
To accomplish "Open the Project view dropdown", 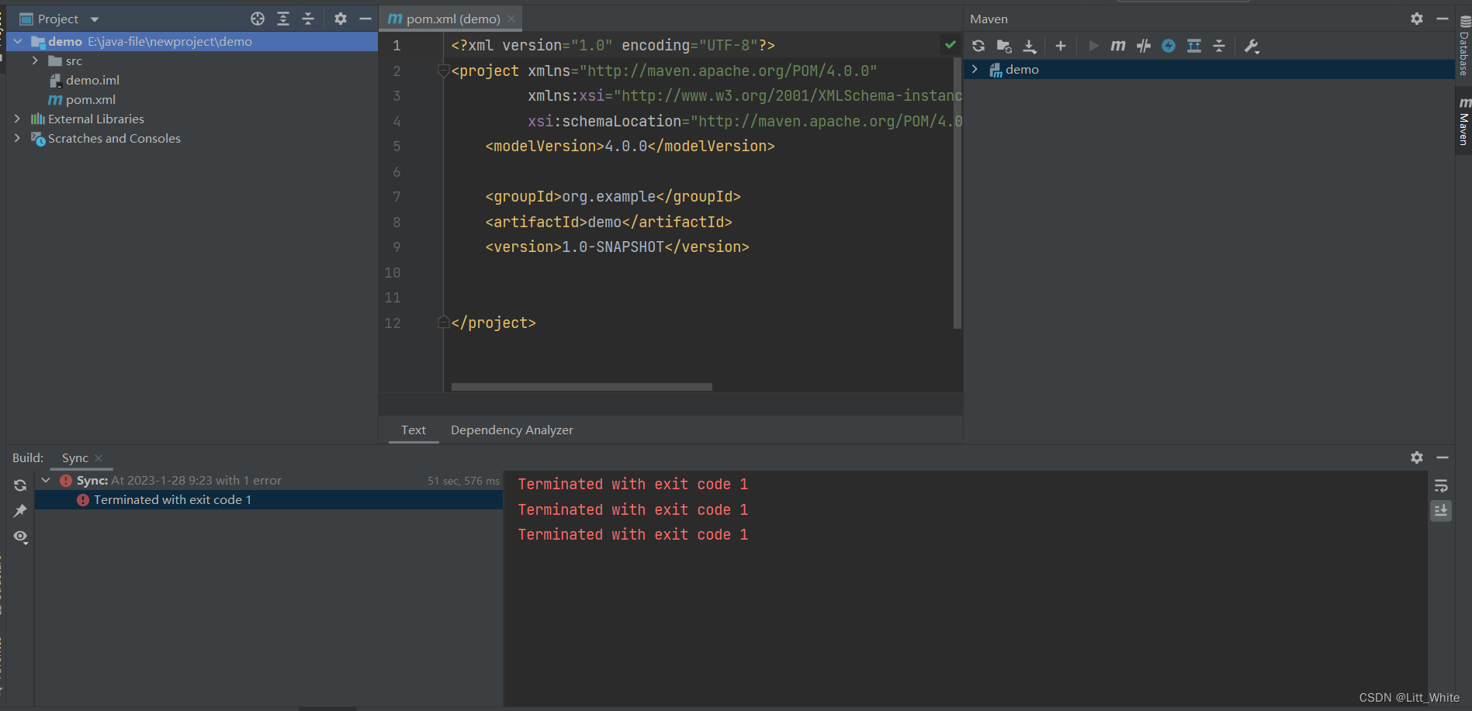I will [x=95, y=19].
